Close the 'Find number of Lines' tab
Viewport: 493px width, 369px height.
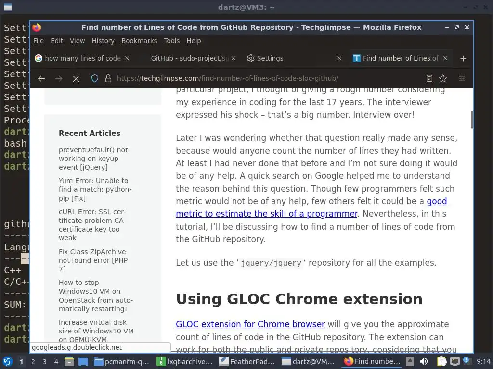(x=445, y=58)
